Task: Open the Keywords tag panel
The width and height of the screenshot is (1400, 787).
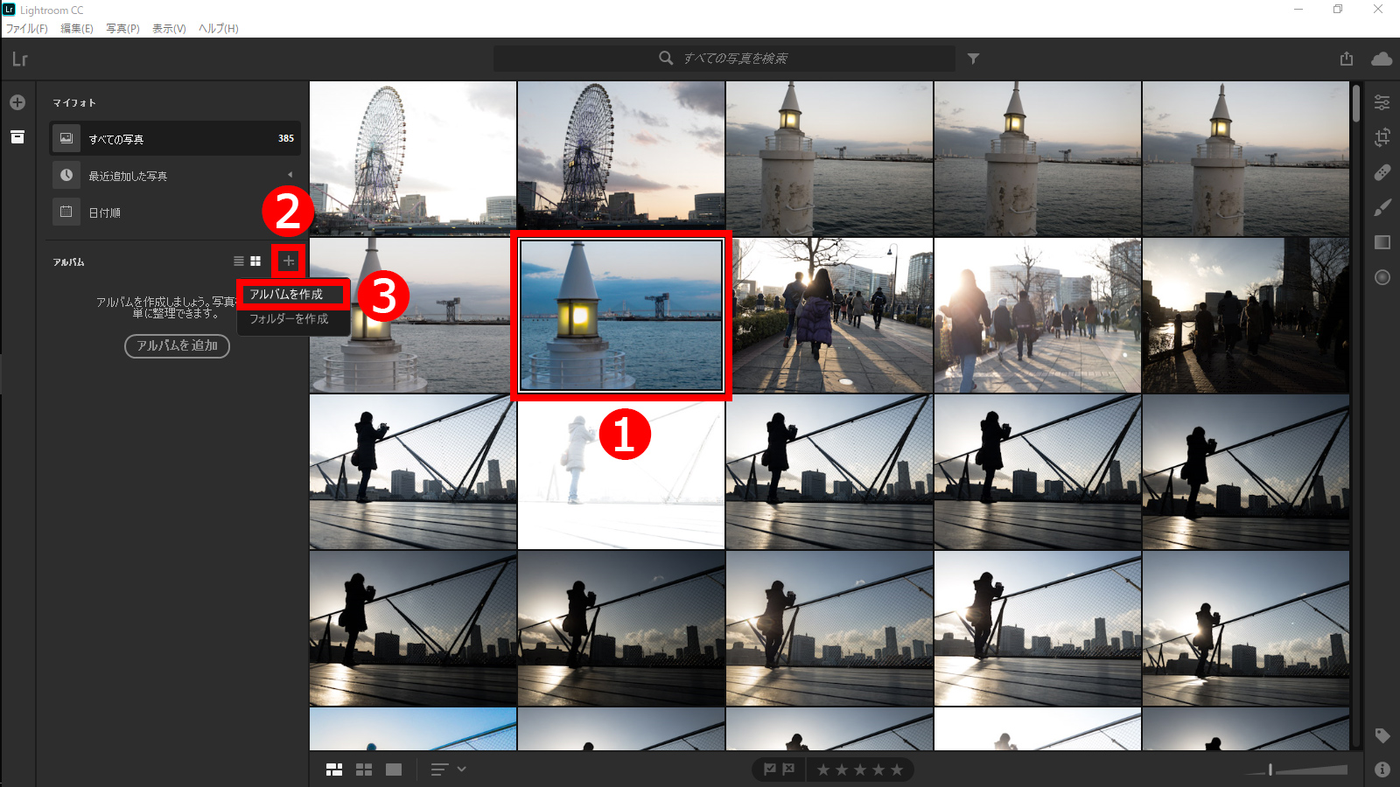Action: tap(1382, 735)
